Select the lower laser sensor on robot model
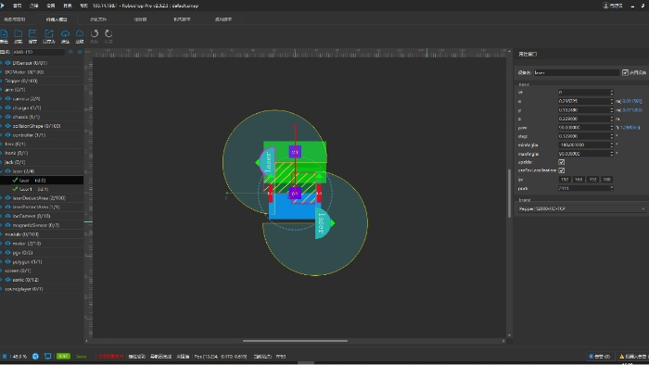 click(x=323, y=223)
